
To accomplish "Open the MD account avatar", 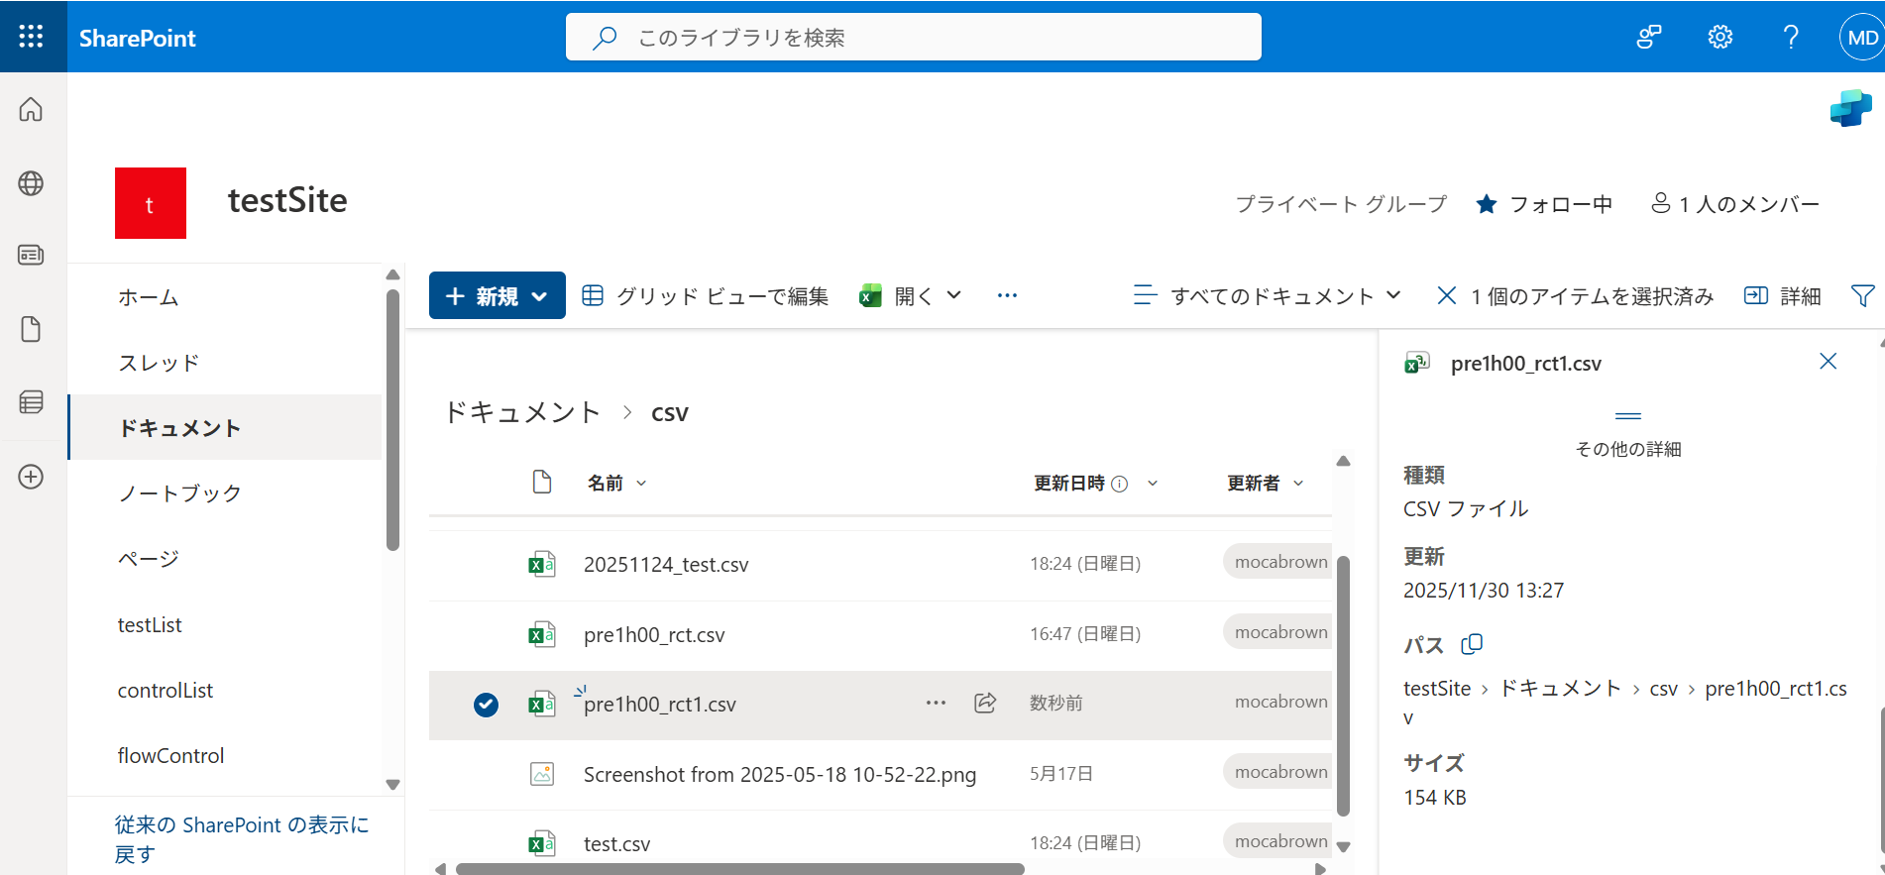I will pos(1861,37).
